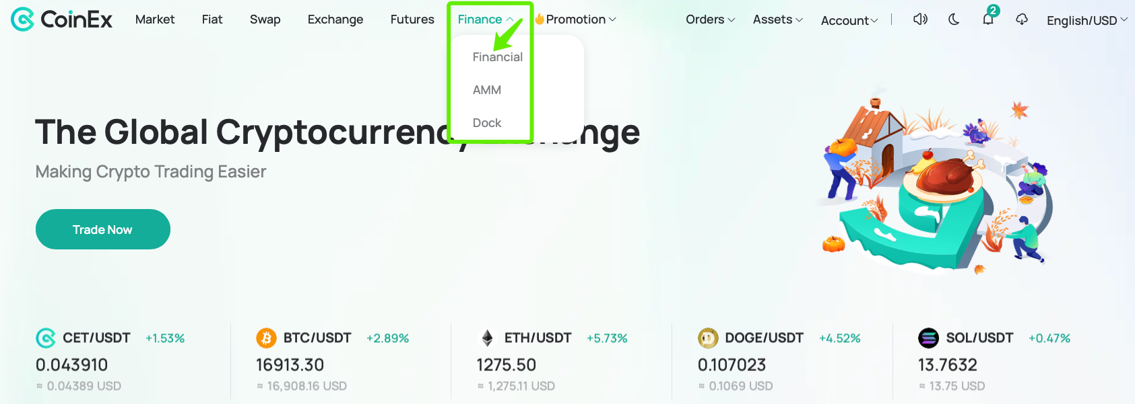Toggle dark mode with the moon icon
This screenshot has width=1135, height=404.
(953, 20)
